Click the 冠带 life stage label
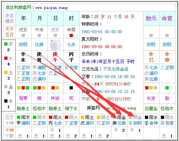This screenshot has width=179, height=141. [x=23, y=98]
